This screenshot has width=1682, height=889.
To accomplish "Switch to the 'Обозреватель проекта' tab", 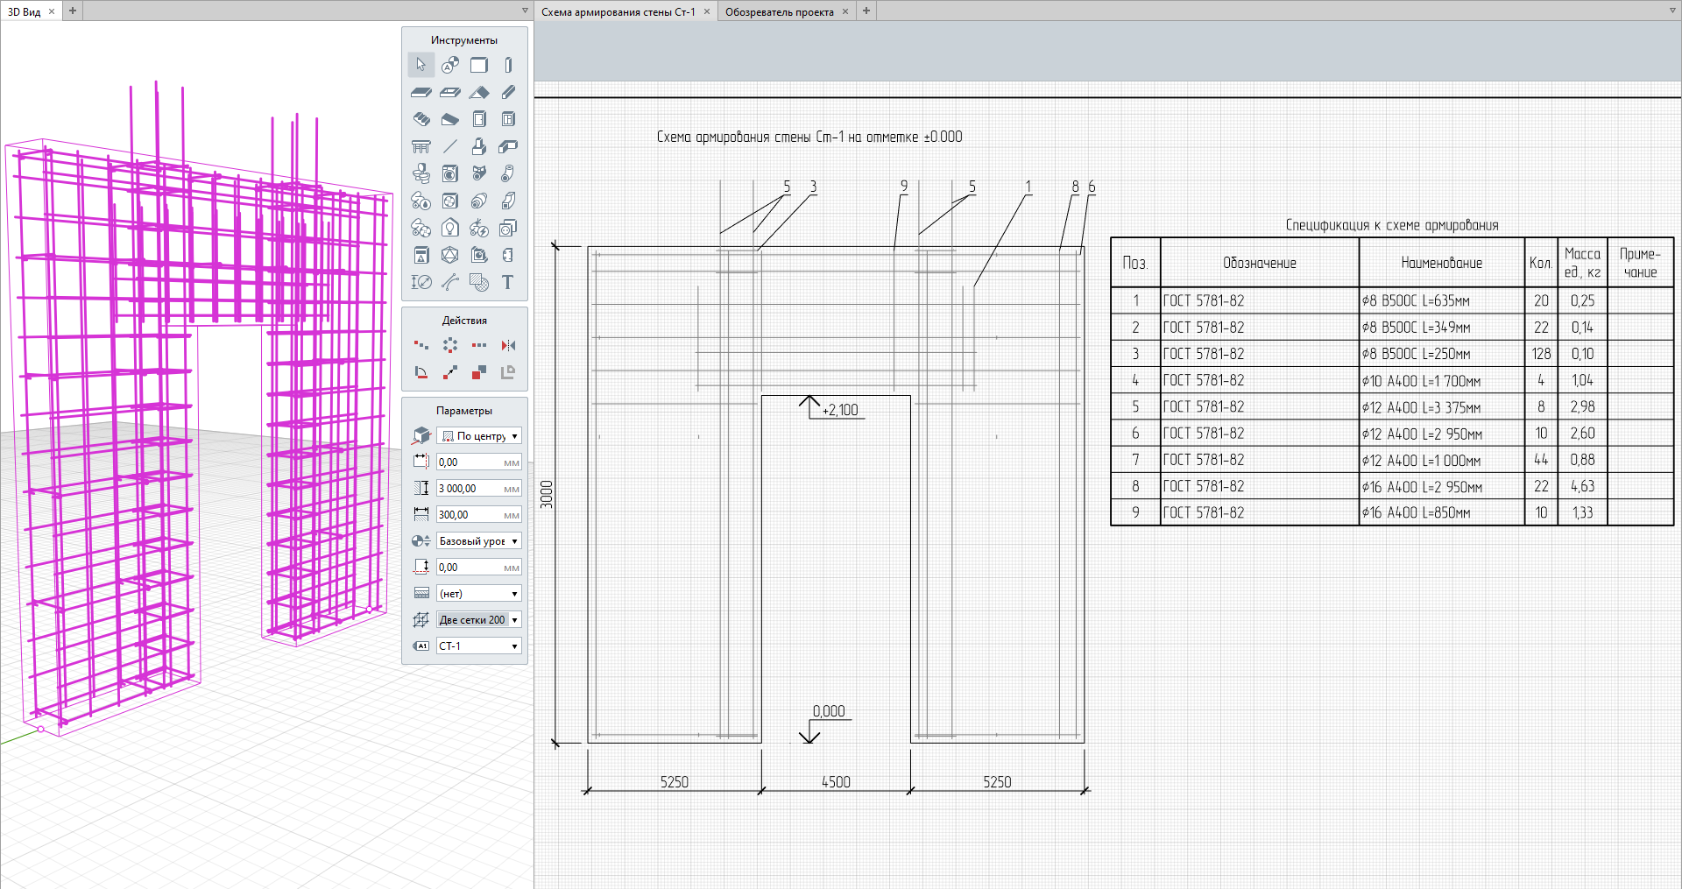I will click(x=779, y=11).
